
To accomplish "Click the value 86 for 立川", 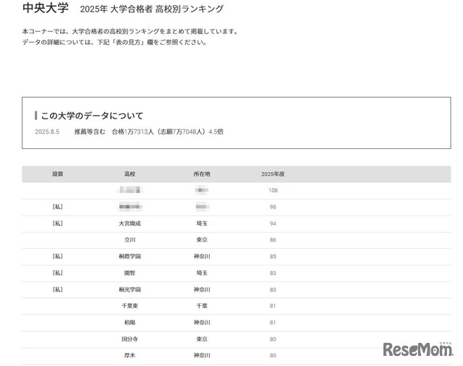I will point(273,239).
